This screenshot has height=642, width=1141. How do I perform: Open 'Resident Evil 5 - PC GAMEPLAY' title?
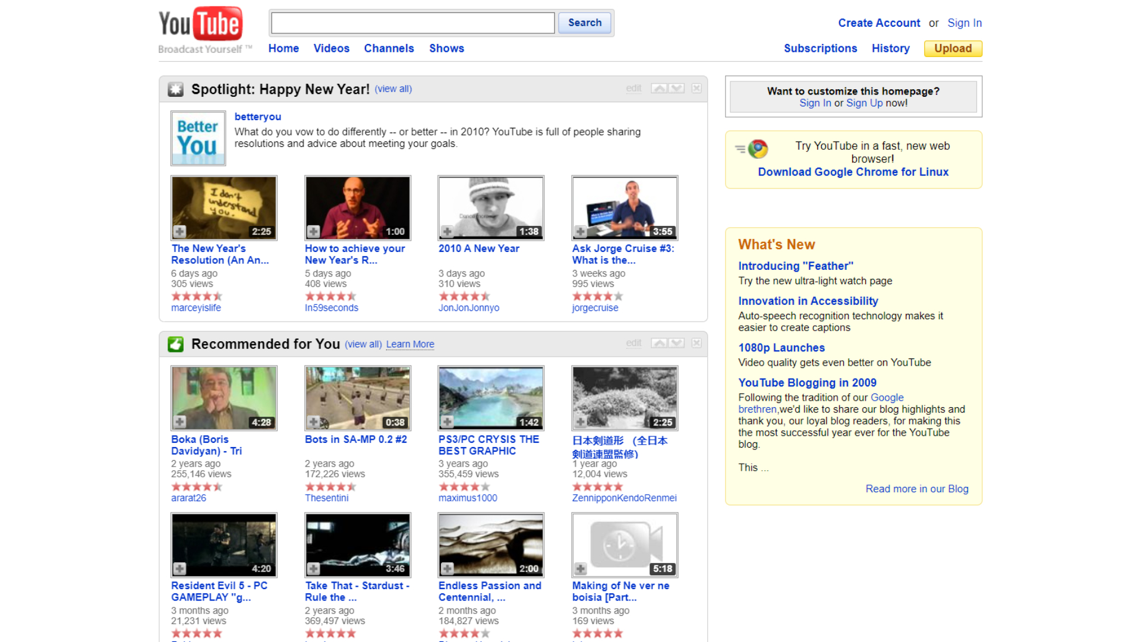pos(219,591)
